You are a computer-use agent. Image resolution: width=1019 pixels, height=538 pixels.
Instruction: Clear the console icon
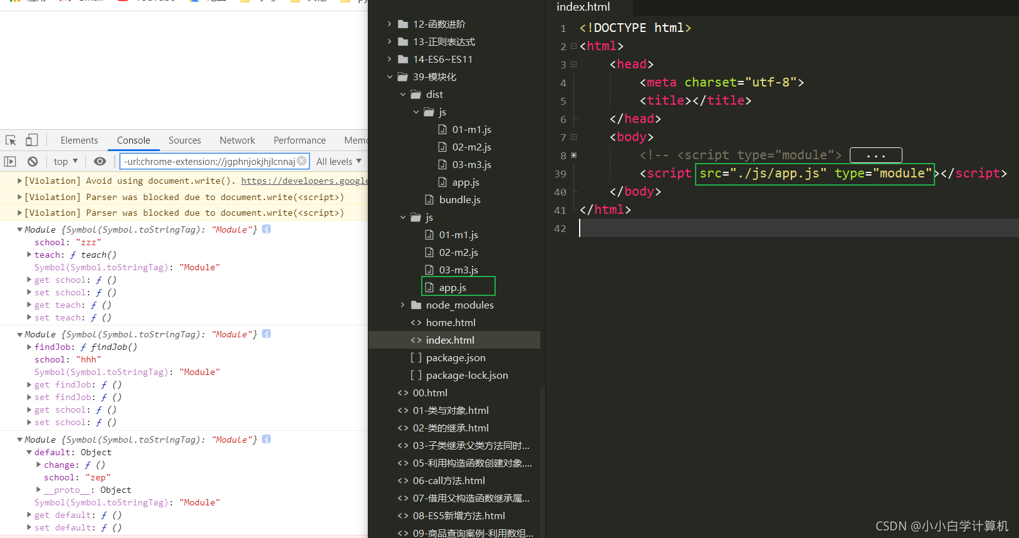coord(33,161)
